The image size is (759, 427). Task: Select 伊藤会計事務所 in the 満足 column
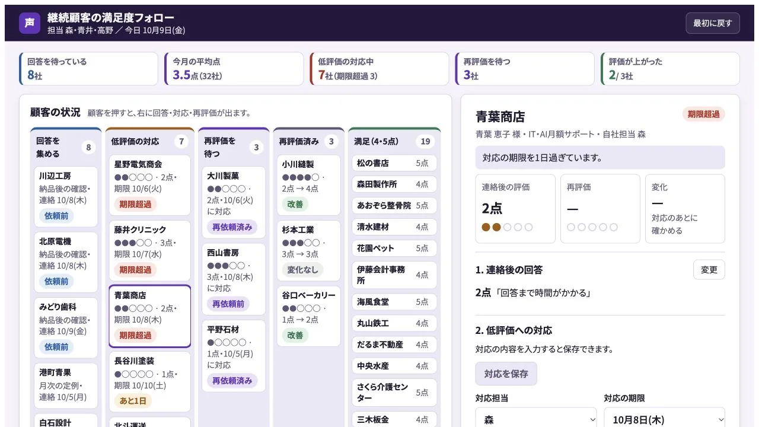[x=394, y=275]
